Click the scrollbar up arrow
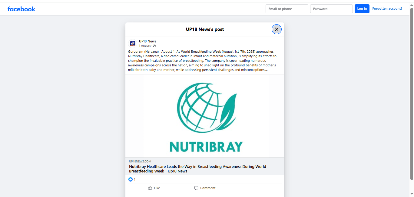414x197 pixels. coord(412,4)
